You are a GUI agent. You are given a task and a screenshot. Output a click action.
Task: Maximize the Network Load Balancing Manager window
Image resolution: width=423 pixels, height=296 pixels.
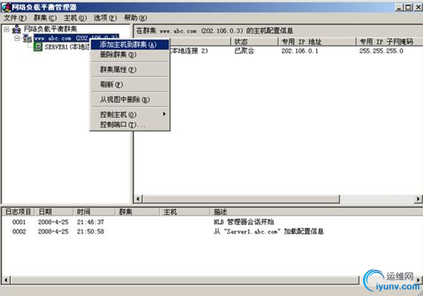coord(408,7)
